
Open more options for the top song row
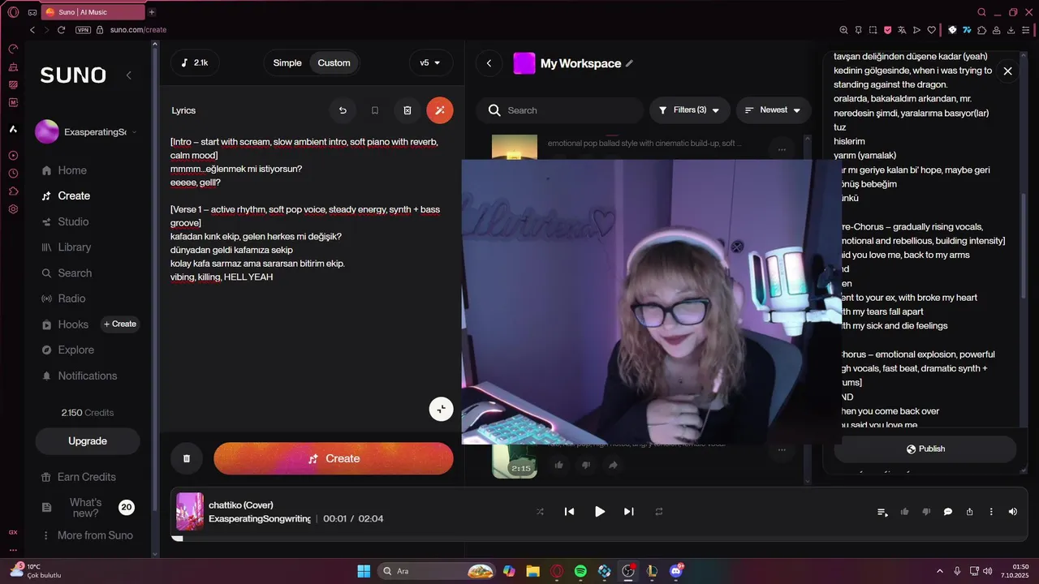pyautogui.click(x=782, y=149)
